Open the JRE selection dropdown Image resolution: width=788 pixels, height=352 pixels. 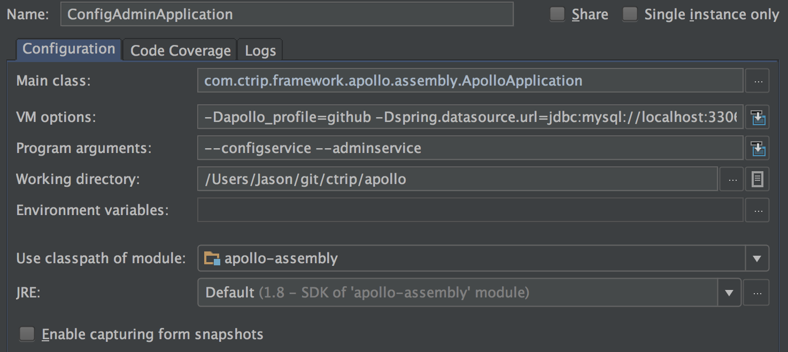730,292
